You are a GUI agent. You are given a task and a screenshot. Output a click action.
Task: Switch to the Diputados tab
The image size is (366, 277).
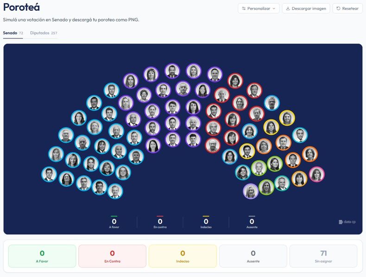pos(44,33)
